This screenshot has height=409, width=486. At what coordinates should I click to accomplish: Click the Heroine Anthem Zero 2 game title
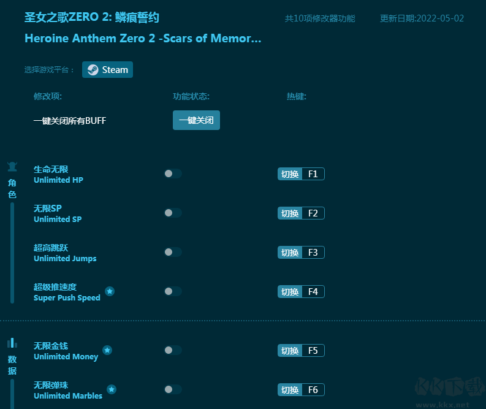[143, 39]
